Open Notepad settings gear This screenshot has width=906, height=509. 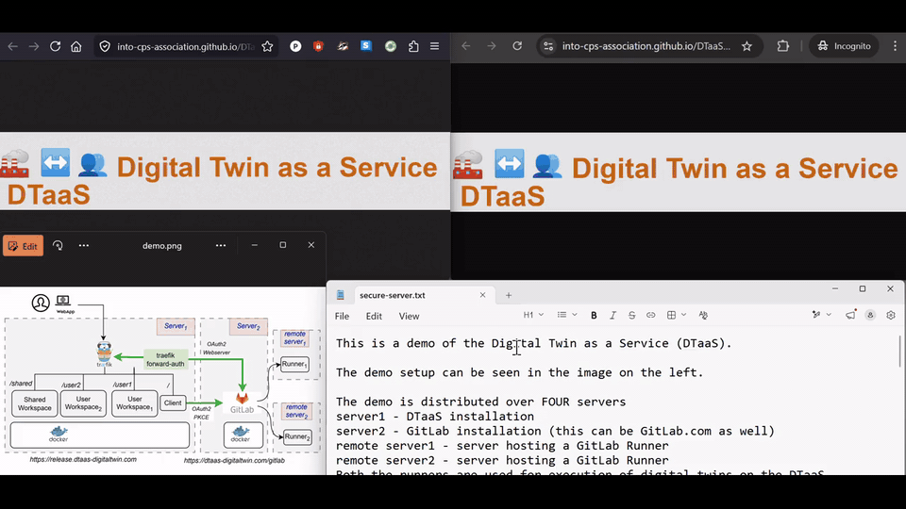pyautogui.click(x=890, y=315)
